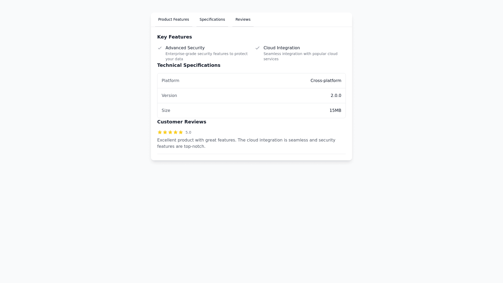Image resolution: width=503 pixels, height=283 pixels.
Task: Click the Cloud Integration checkmark icon
Action: point(258,48)
